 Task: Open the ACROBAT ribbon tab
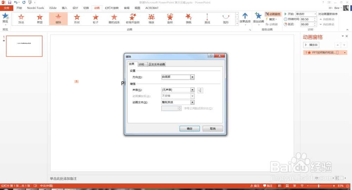click(152, 8)
